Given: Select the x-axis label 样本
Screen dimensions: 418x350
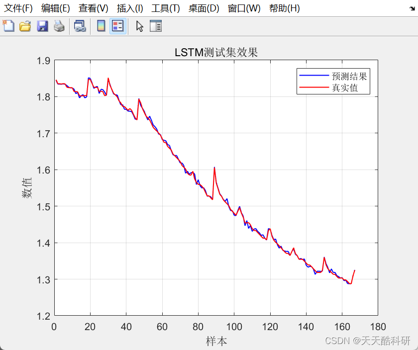Looking at the screenshot, I should coord(216,341).
